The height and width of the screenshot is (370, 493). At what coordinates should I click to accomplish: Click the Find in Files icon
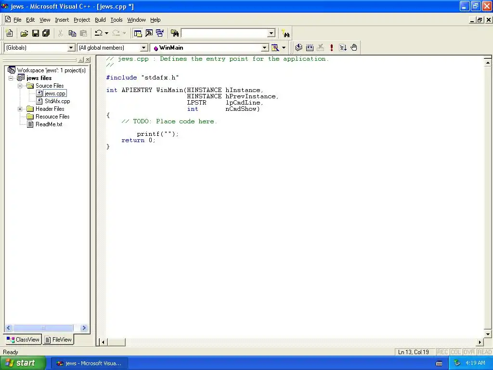coord(174,33)
